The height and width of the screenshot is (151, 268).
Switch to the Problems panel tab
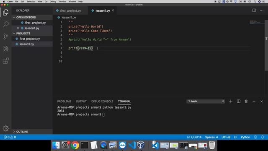64,102
